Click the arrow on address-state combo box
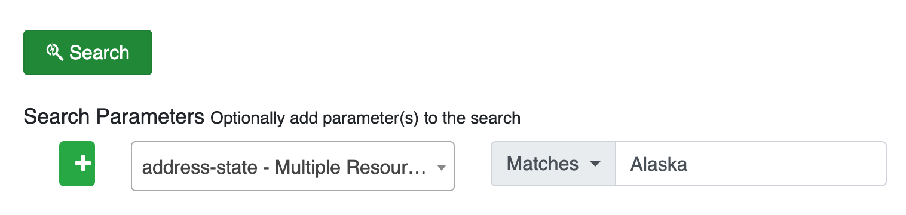 pyautogui.click(x=441, y=167)
